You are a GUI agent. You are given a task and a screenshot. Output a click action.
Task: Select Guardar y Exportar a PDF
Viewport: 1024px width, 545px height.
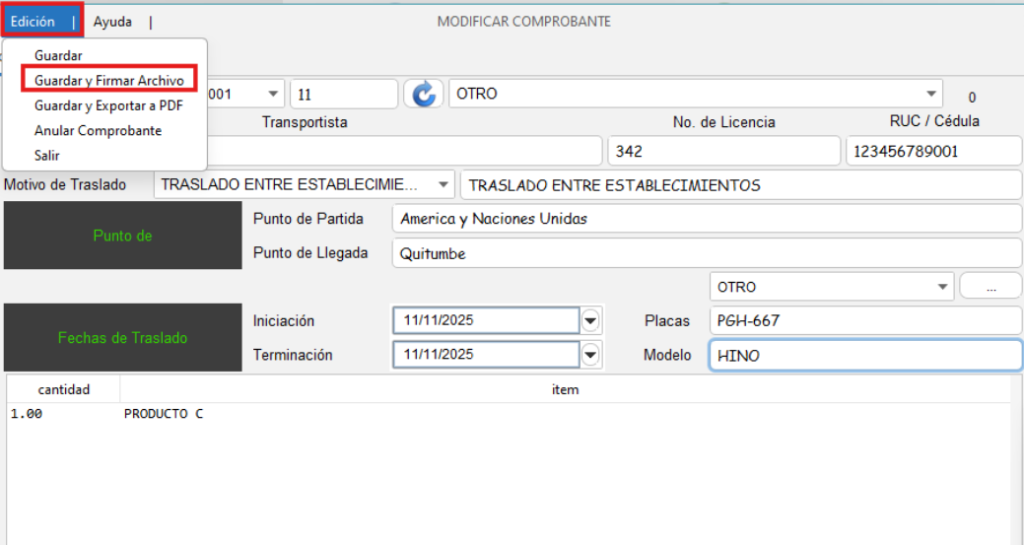pos(107,105)
